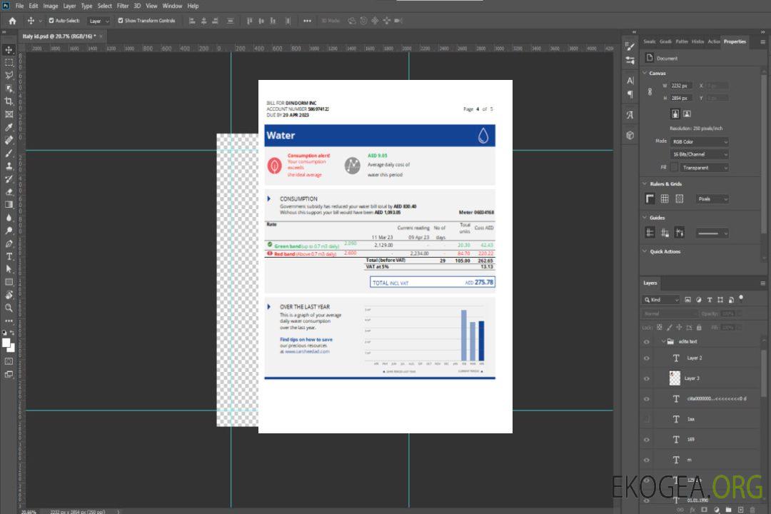Open the Filter menu
The image size is (771, 514).
pyautogui.click(x=123, y=6)
